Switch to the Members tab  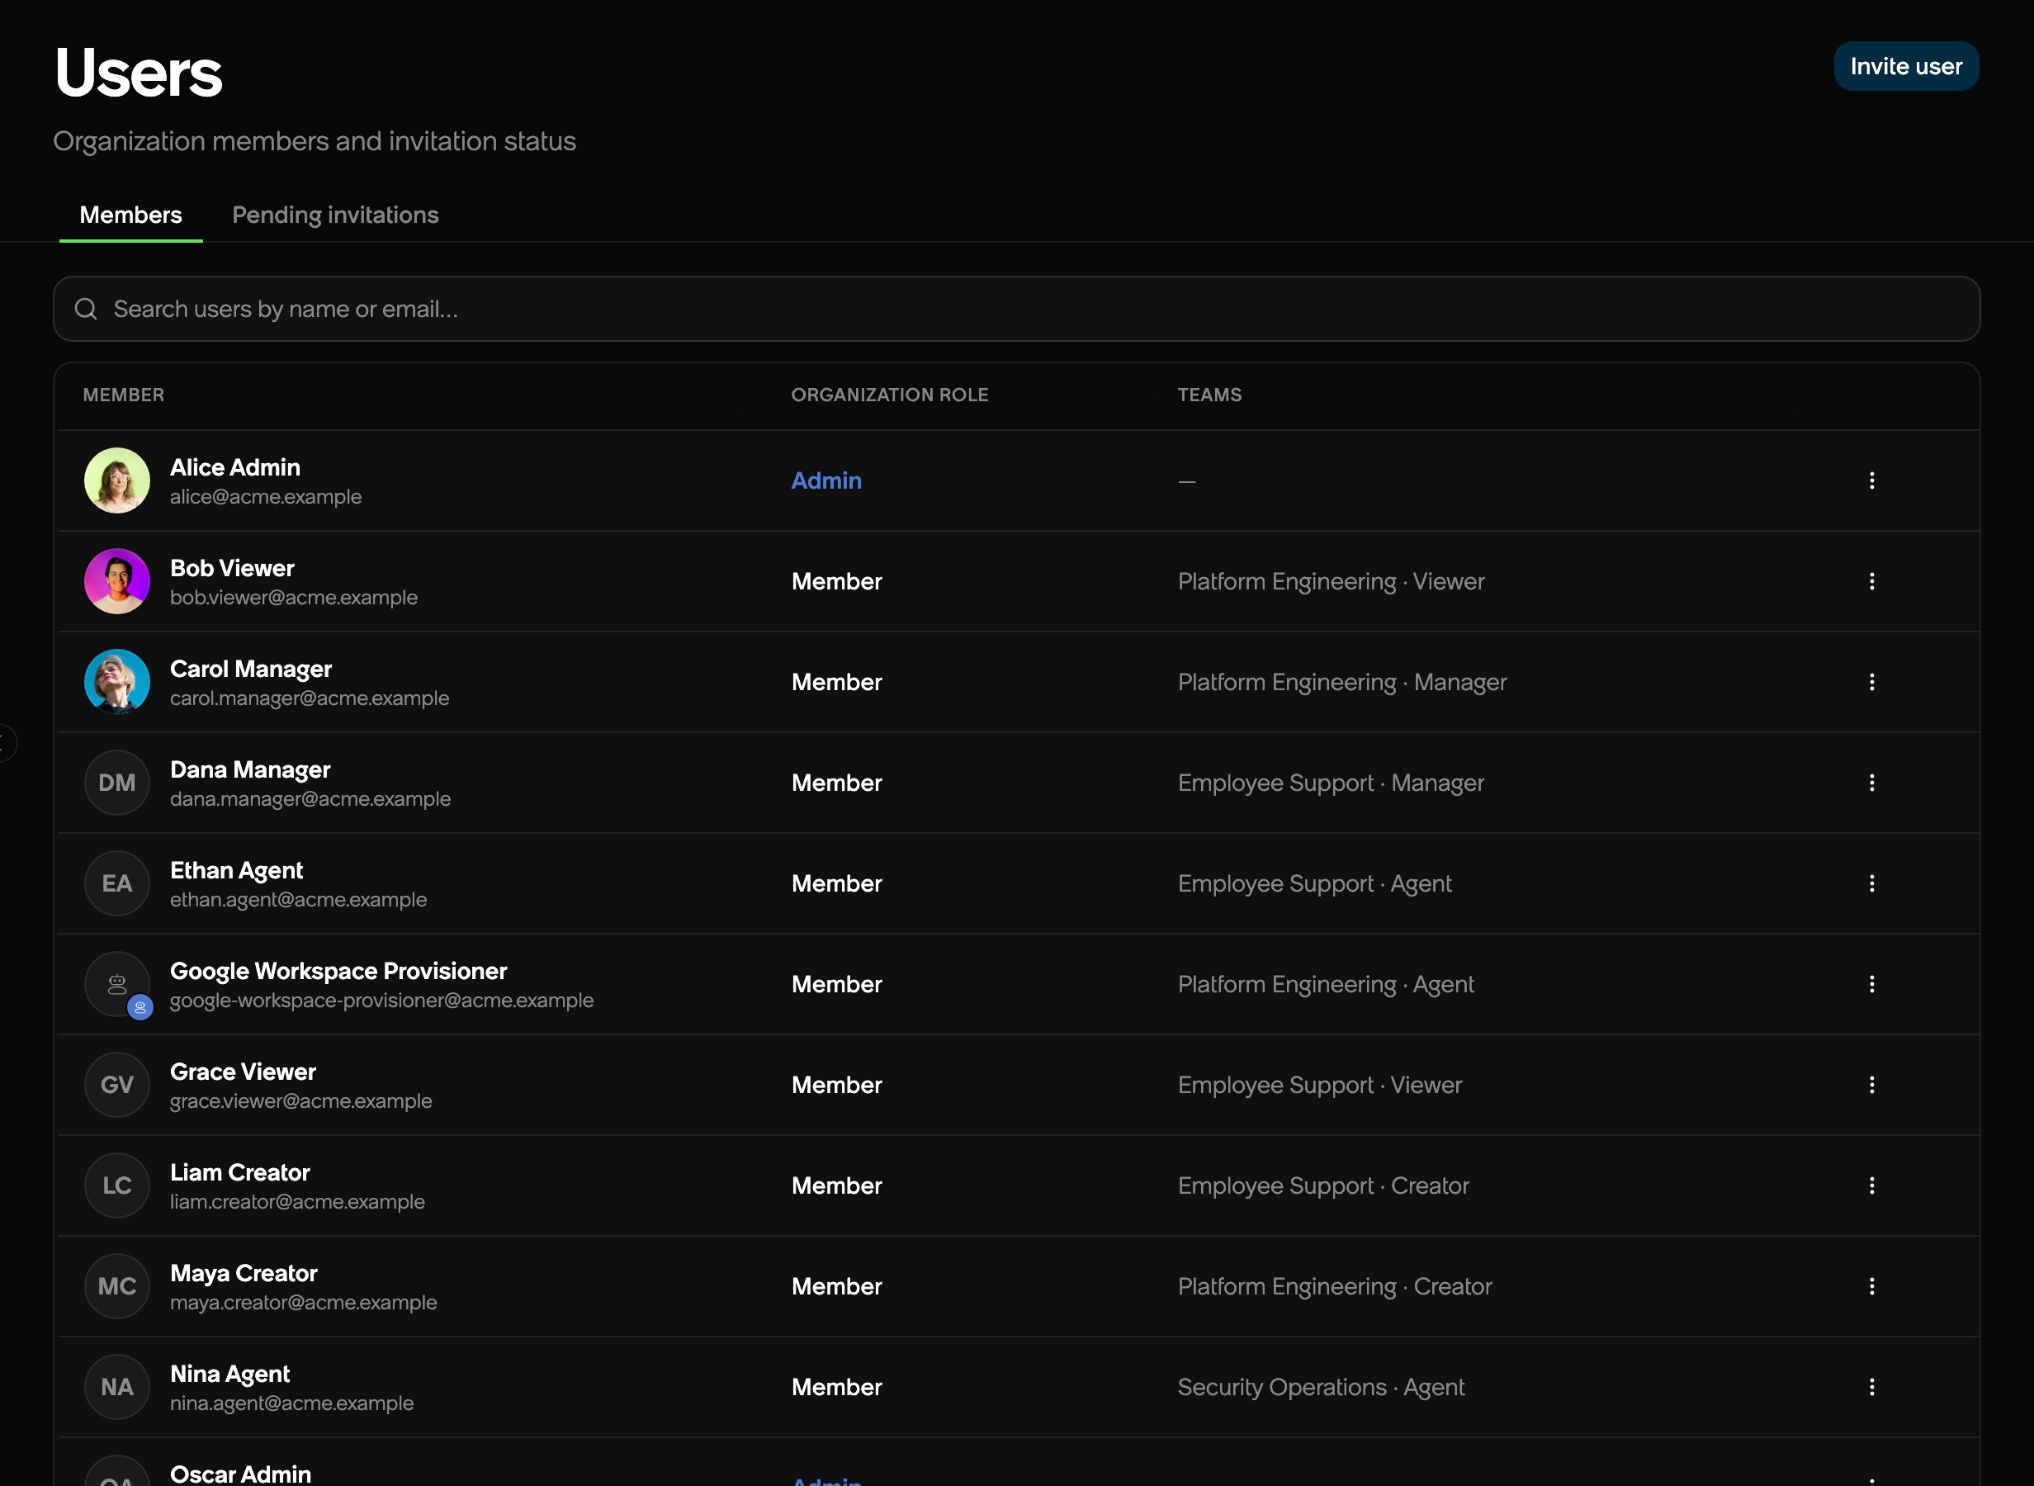130,215
